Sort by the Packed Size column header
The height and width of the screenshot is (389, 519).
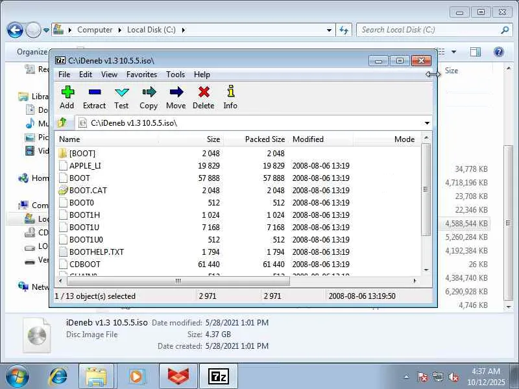coord(256,139)
